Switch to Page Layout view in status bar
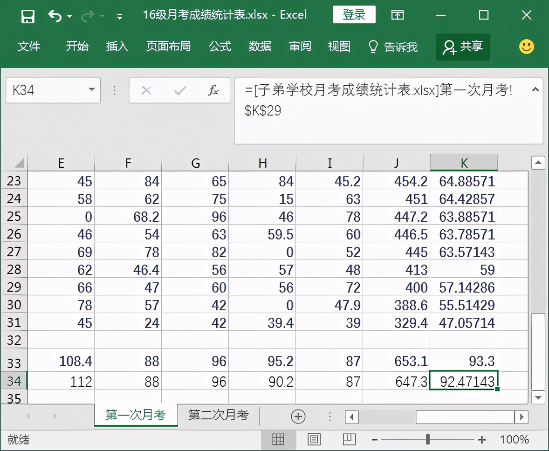Screen dimensions: 549x451 tap(314, 439)
